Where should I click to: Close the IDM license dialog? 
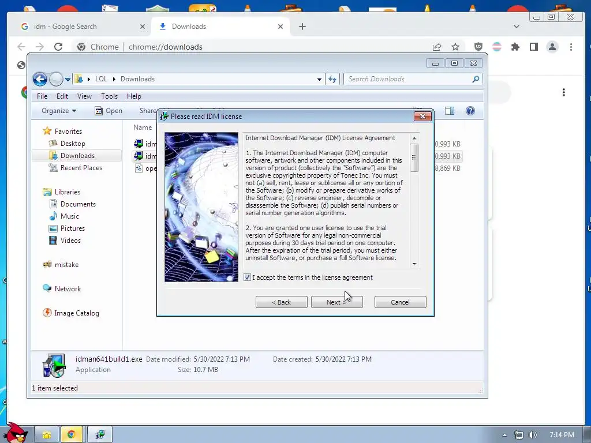(x=422, y=117)
